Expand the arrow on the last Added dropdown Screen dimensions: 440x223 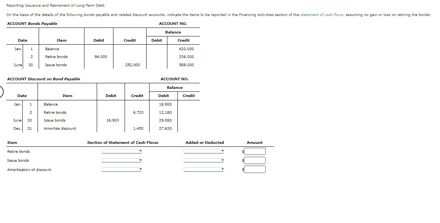(223, 169)
